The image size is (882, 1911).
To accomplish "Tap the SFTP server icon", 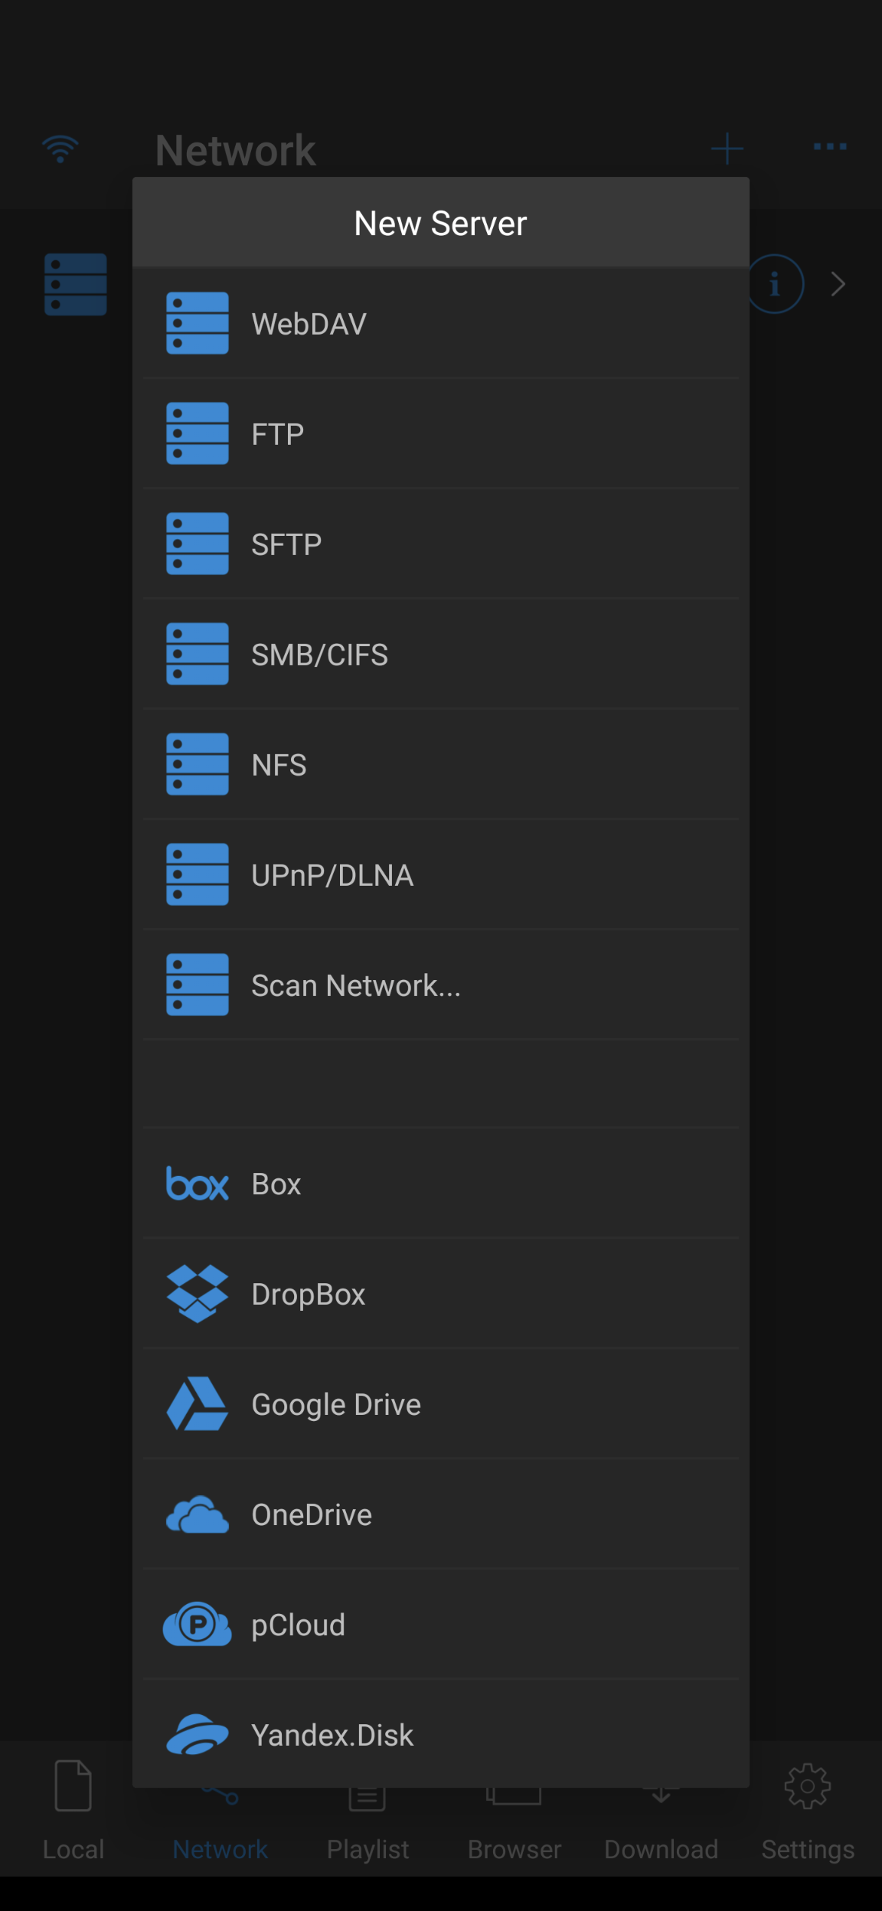I will (198, 544).
